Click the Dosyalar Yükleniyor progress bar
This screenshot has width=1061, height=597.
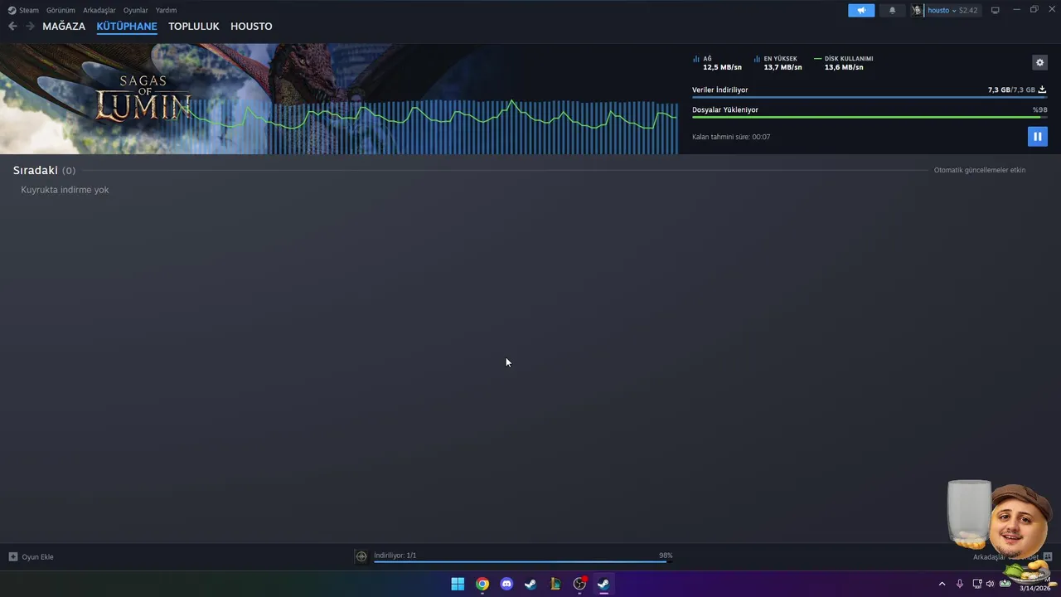[x=870, y=117]
